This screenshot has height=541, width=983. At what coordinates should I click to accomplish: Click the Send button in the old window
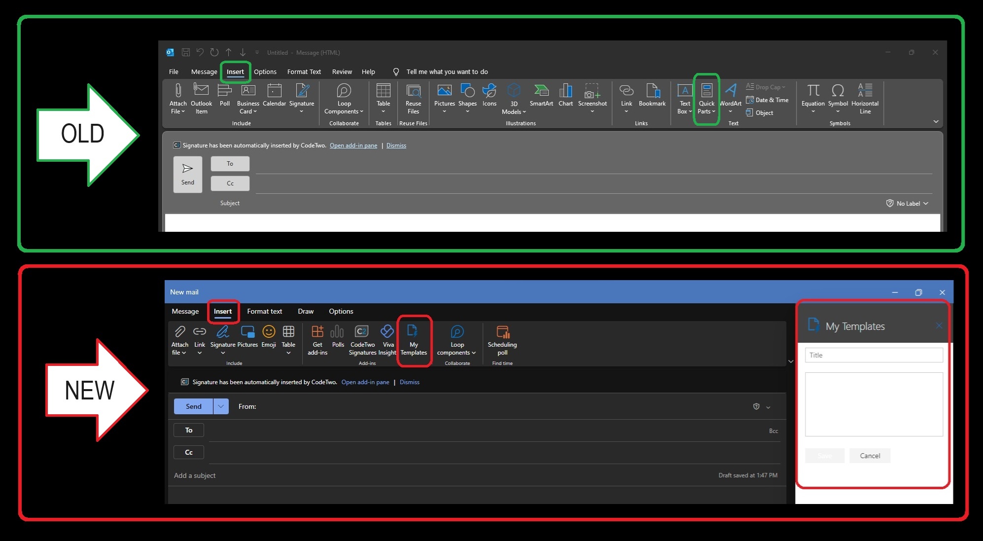(188, 175)
